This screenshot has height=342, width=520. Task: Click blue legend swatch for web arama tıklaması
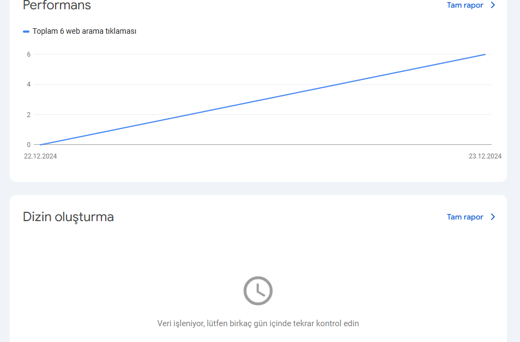pos(26,32)
